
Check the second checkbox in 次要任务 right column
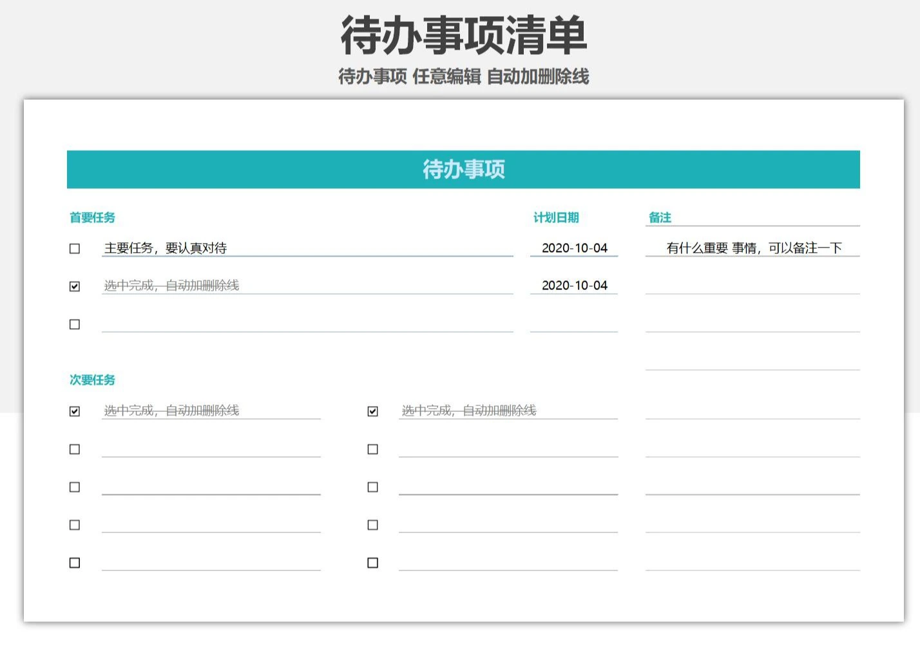tap(372, 449)
